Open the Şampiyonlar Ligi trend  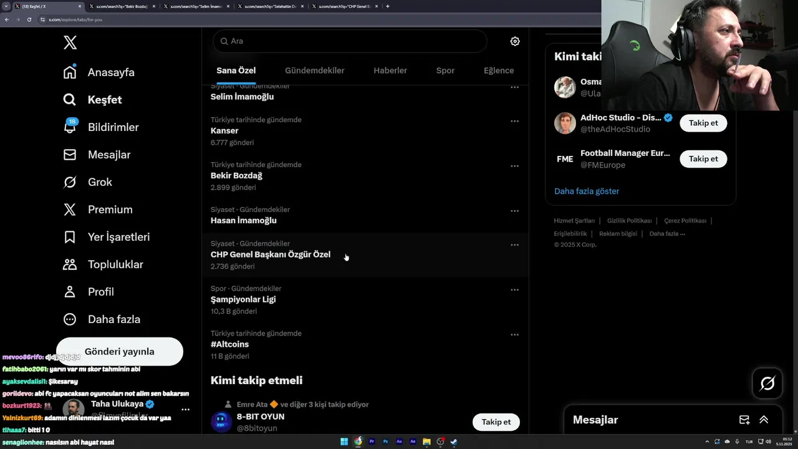365,300
